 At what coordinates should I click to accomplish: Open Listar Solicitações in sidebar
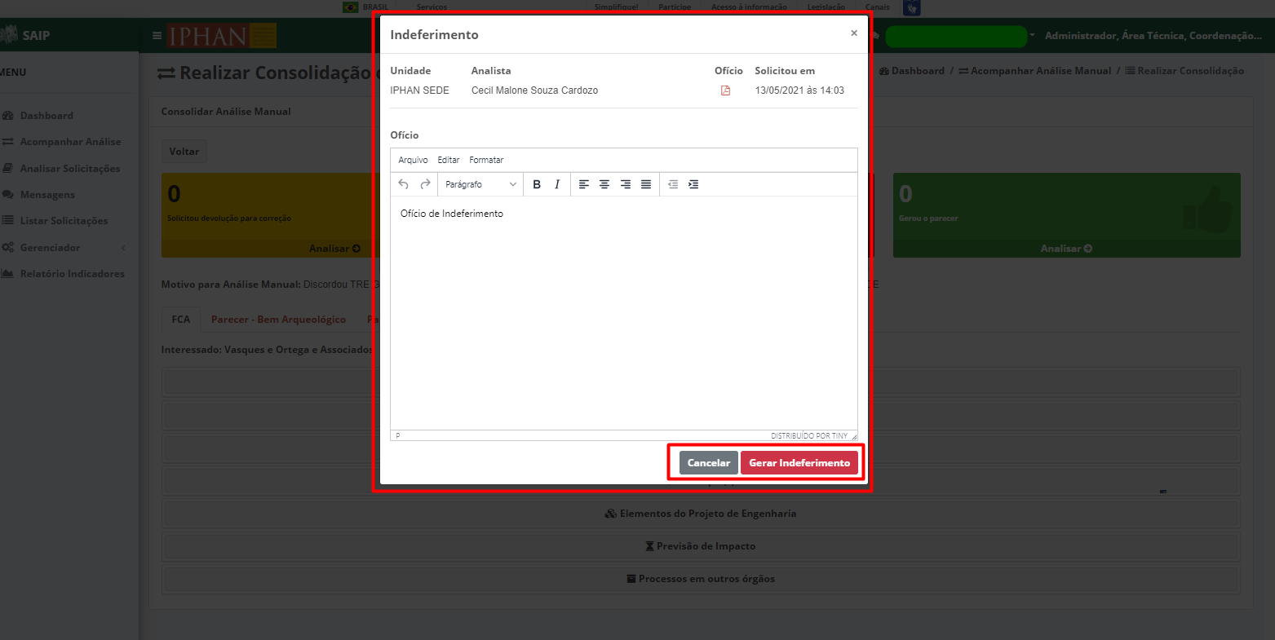(64, 221)
